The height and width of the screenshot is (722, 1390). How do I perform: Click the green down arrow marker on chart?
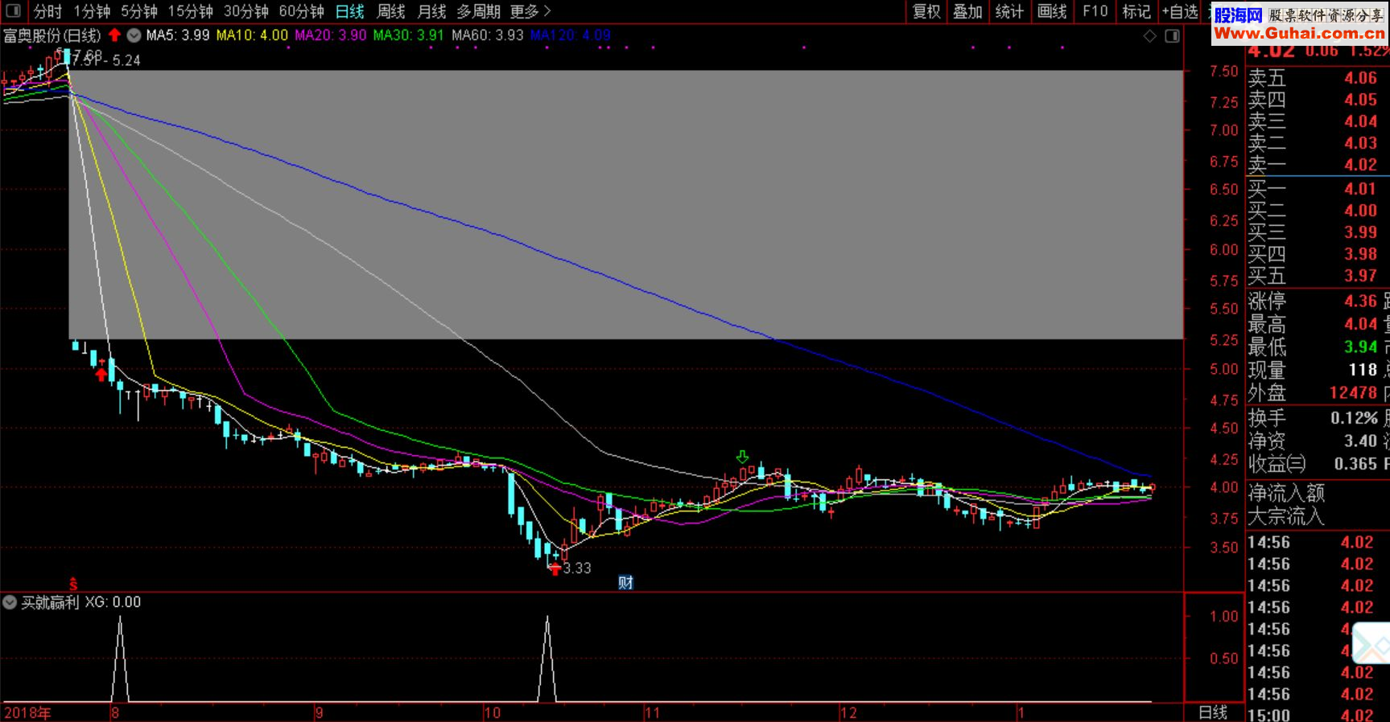pyautogui.click(x=742, y=457)
